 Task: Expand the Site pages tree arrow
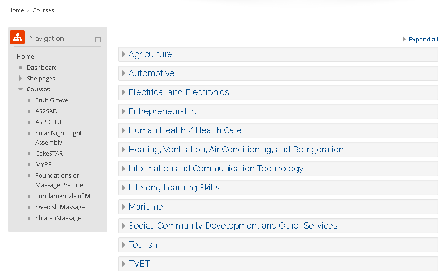coord(20,78)
